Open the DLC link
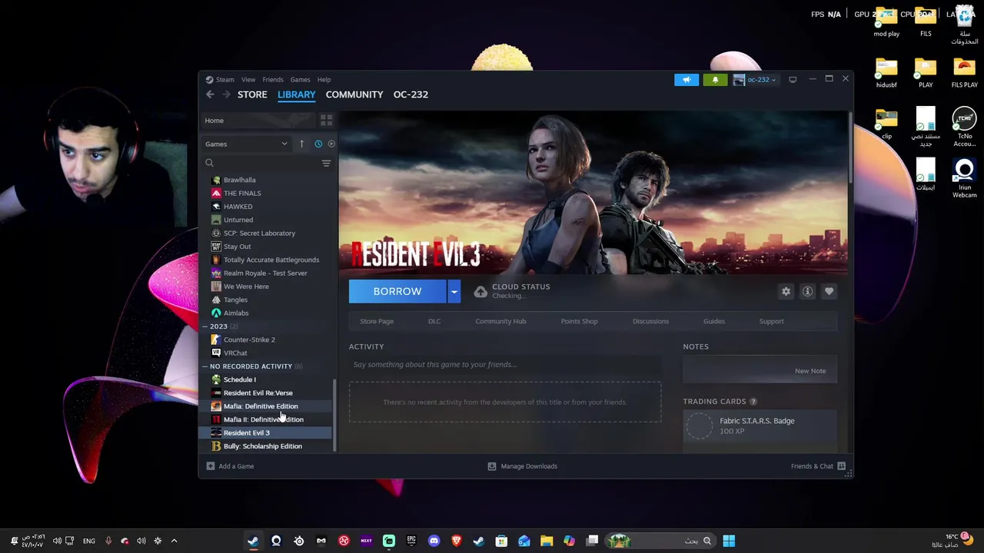984x553 pixels. point(434,321)
